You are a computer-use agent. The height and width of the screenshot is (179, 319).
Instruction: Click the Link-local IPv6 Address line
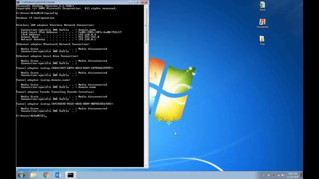71,32
